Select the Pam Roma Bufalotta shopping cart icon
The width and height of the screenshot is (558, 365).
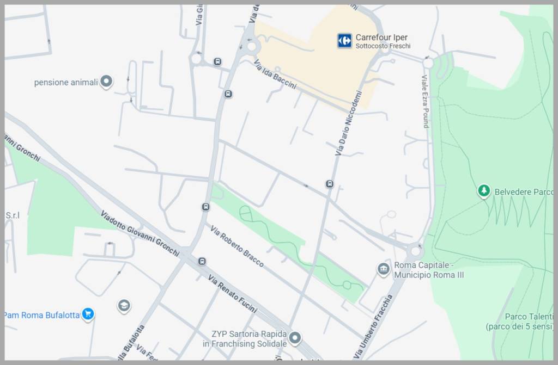click(88, 314)
